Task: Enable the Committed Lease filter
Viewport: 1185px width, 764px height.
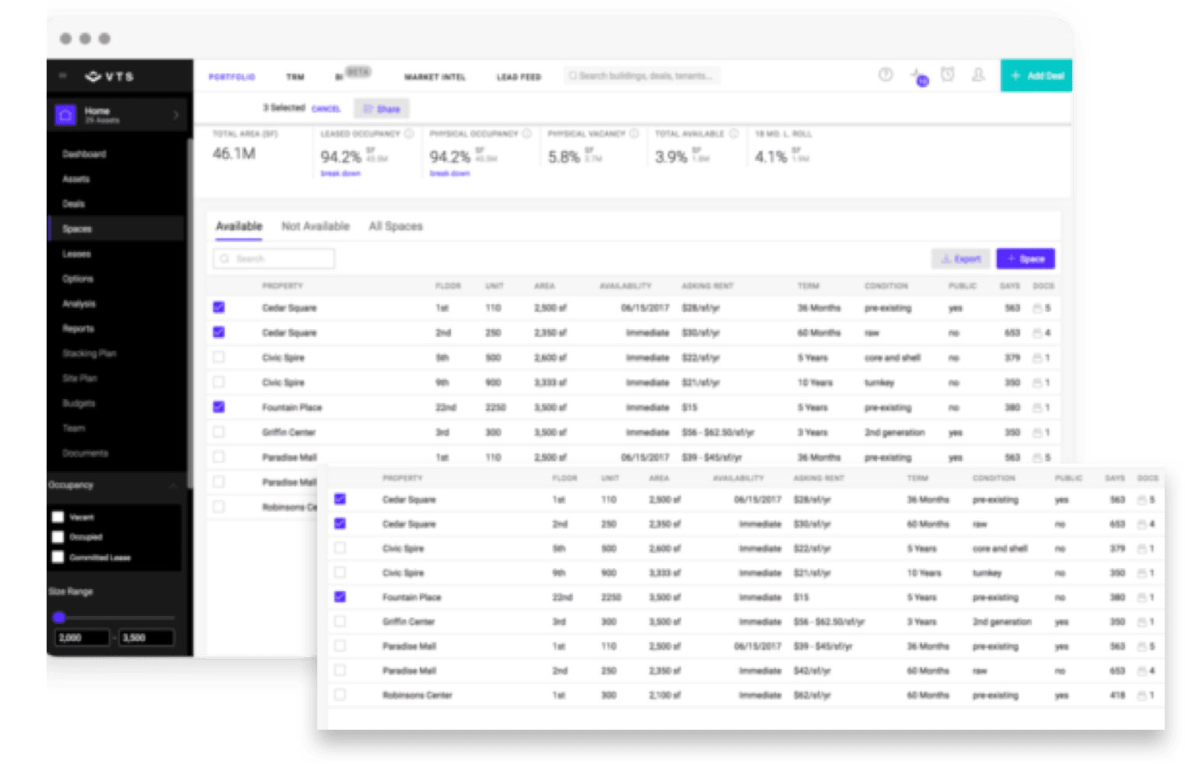Action: [x=58, y=557]
